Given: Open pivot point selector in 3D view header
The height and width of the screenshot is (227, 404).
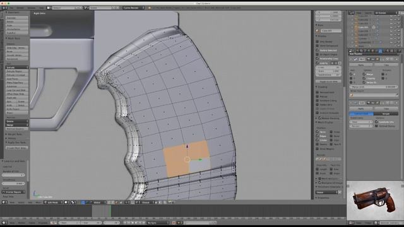Looking at the screenshot, I should (x=73, y=202).
